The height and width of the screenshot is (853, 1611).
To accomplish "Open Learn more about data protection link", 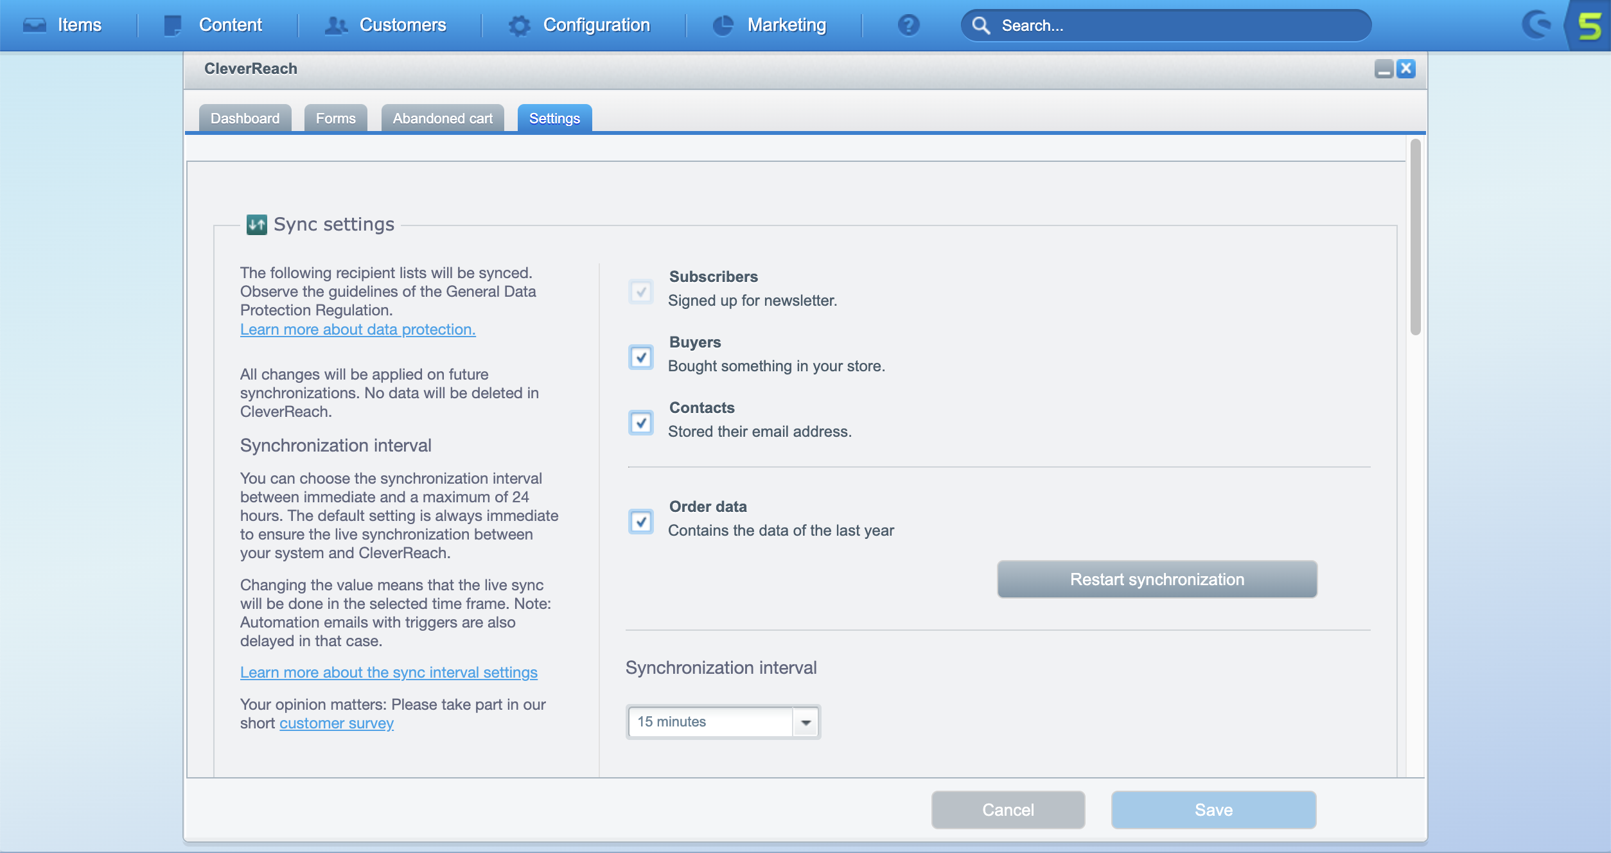I will 358,330.
